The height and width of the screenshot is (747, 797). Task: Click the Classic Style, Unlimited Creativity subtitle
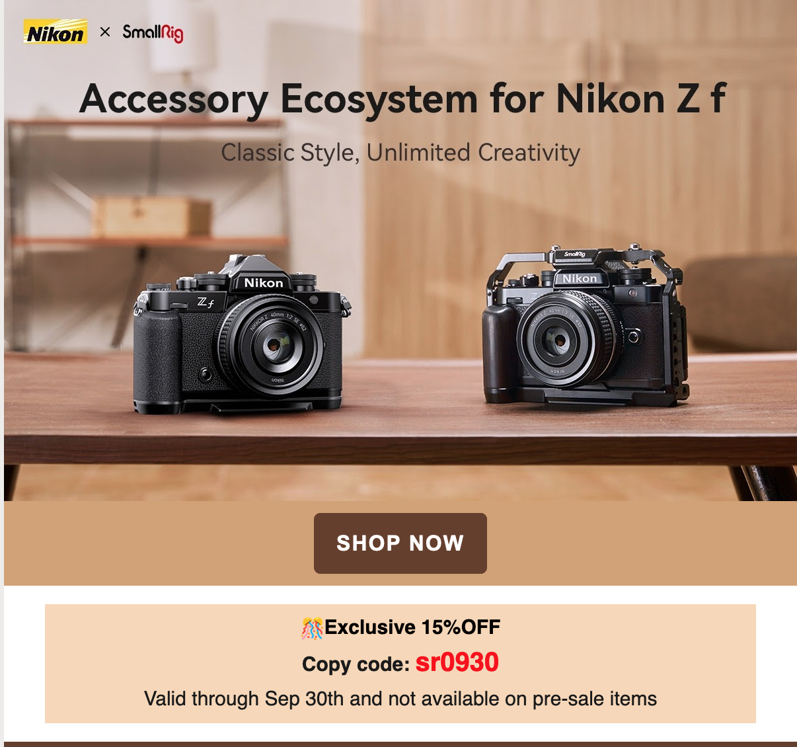[x=400, y=153]
